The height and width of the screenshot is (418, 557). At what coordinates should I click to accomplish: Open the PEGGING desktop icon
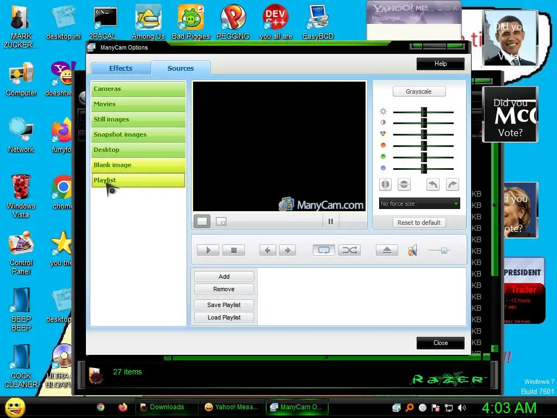[233, 22]
